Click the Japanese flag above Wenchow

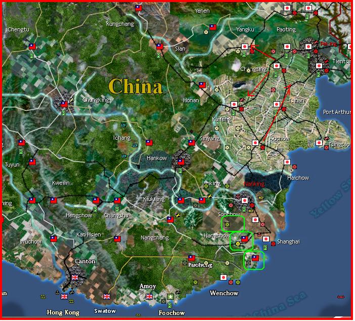[x=224, y=277]
